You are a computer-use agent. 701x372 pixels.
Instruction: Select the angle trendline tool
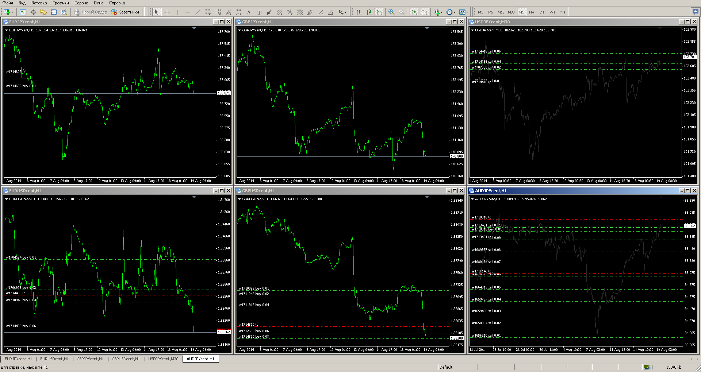click(x=330, y=12)
